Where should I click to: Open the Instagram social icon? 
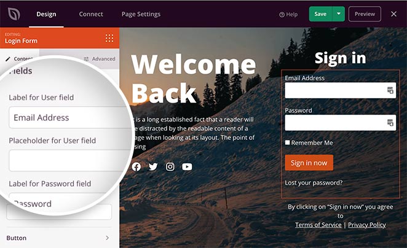click(170, 166)
